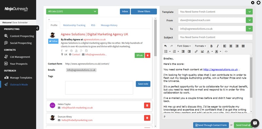The image size is (262, 129).
Task: Delete the Agnew Solutions prospect with the trash button
Action: click(148, 55)
